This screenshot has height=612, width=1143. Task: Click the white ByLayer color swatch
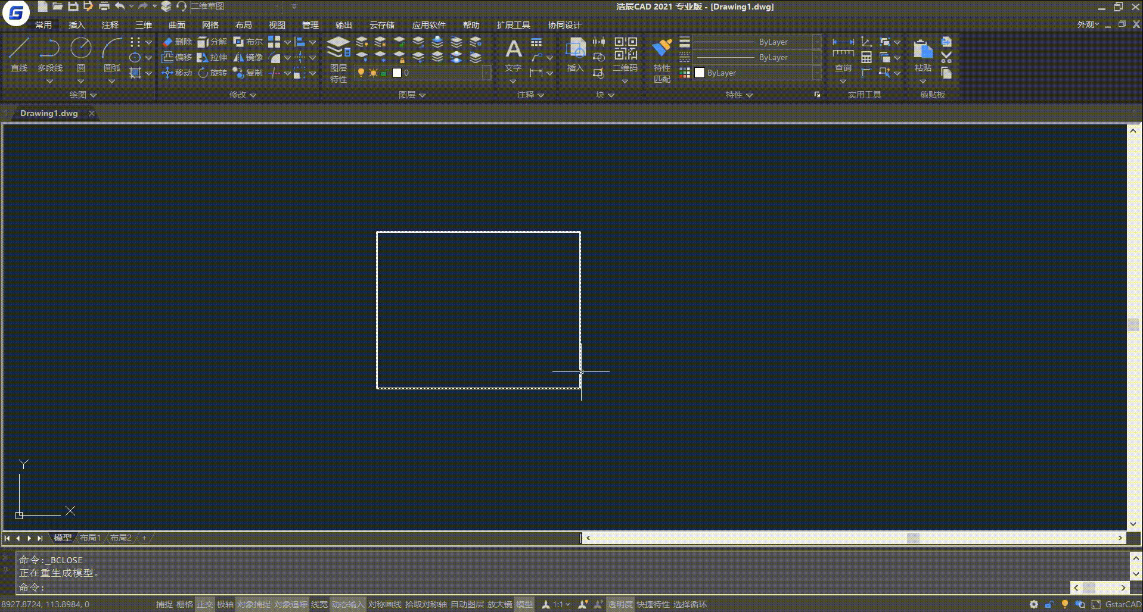tap(700, 73)
